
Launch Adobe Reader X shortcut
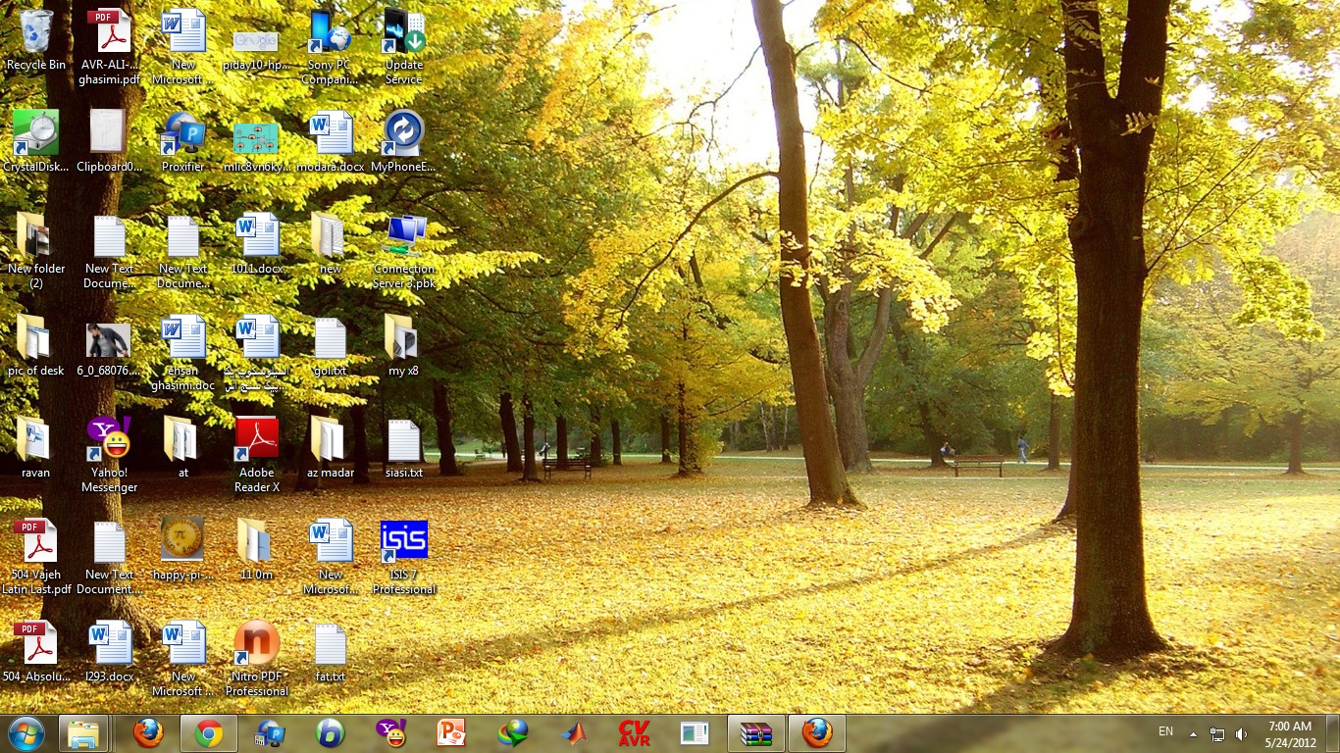coord(257,454)
